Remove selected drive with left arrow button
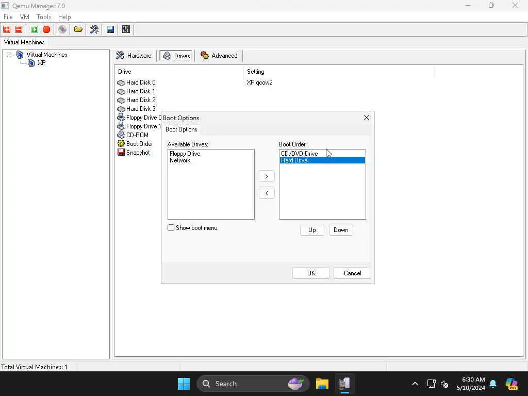 (267, 193)
